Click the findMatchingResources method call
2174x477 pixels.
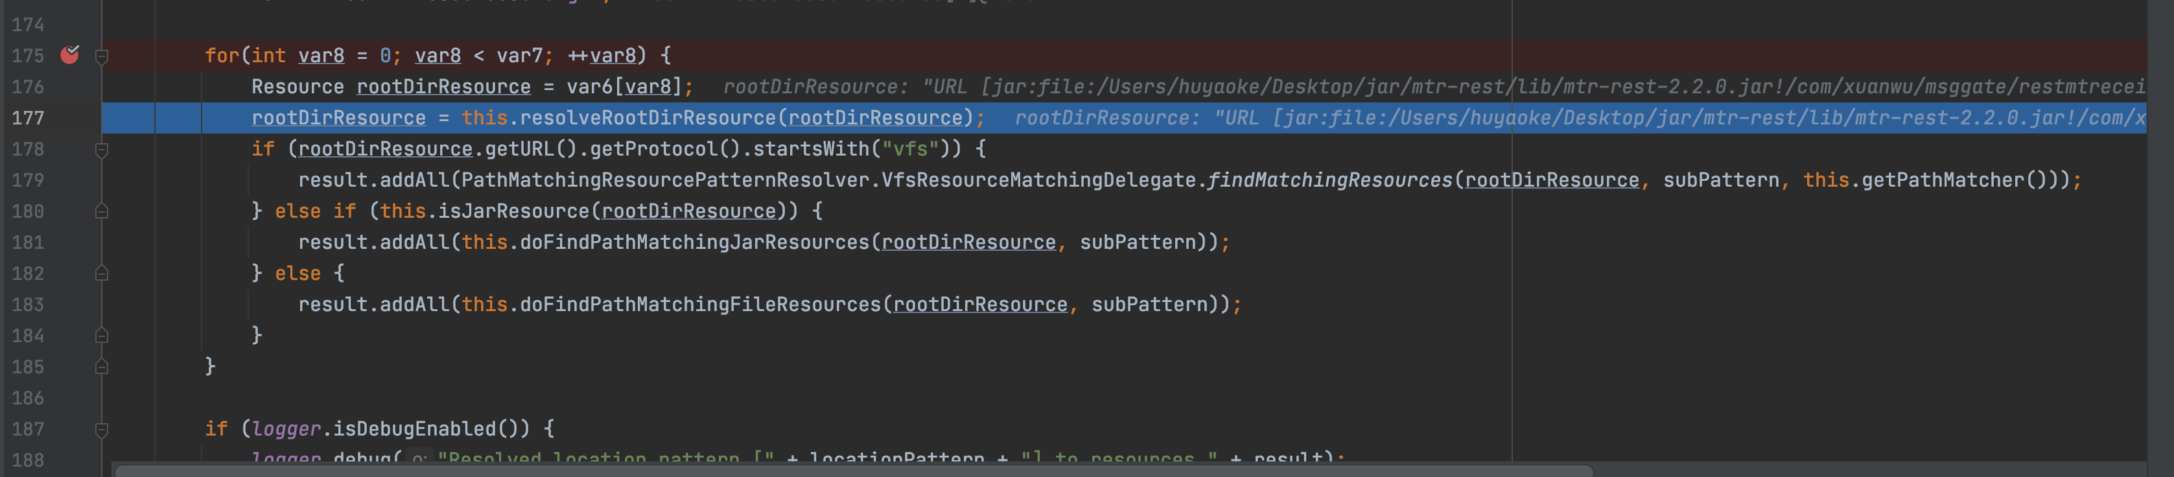[1330, 180]
